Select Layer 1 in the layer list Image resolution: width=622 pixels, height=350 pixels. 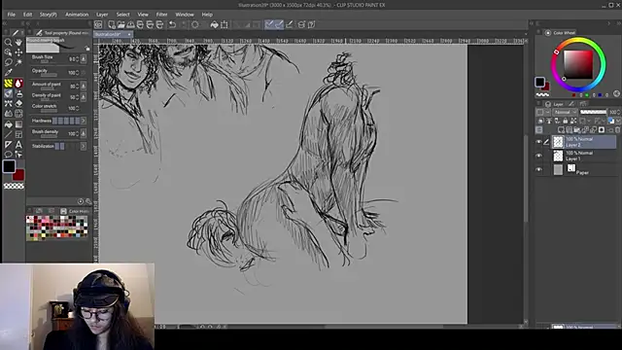(584, 156)
